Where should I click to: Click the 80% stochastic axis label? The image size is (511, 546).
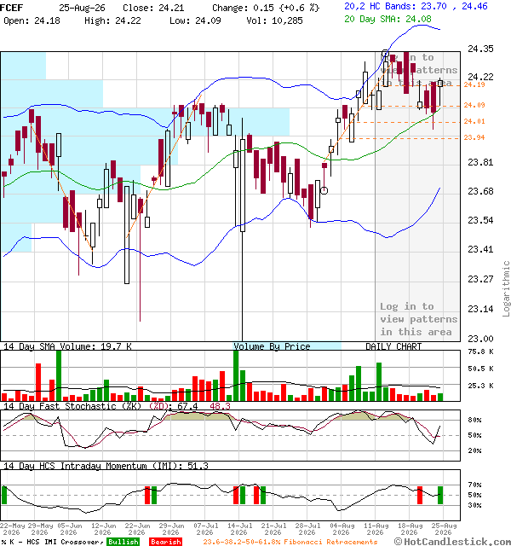474,420
